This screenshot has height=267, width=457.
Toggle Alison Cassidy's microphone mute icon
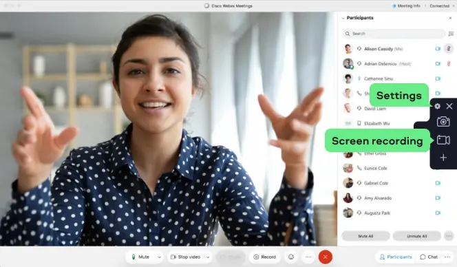[449, 48]
